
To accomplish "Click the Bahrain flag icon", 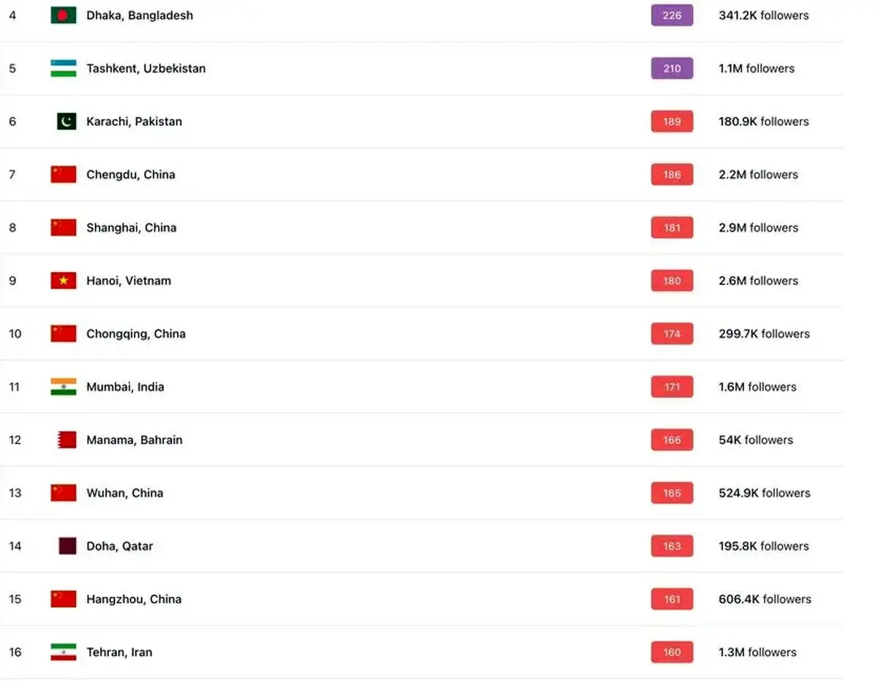I will [67, 440].
